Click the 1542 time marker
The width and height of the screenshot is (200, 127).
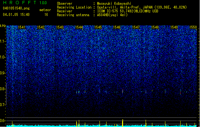[x=41, y=27]
